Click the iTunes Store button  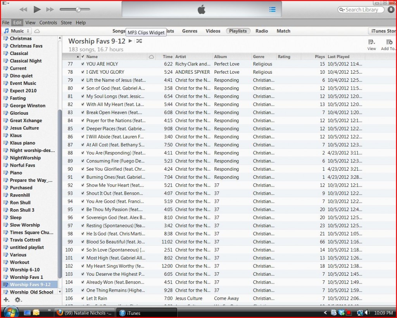click(383, 31)
